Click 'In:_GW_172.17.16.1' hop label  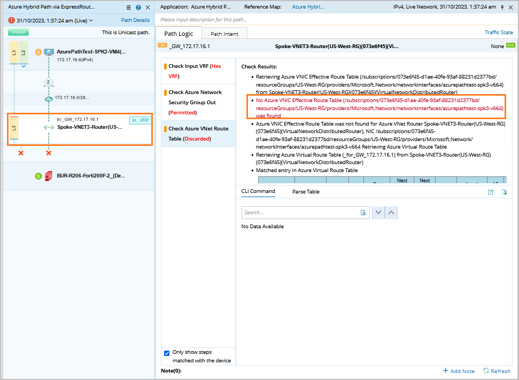pos(78,119)
